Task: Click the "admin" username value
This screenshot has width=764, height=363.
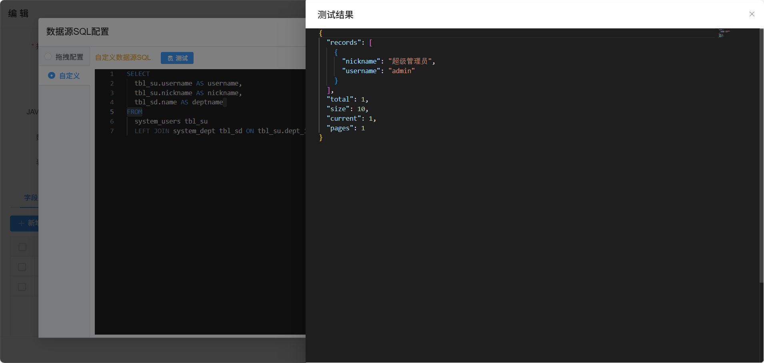Action: [x=401, y=71]
